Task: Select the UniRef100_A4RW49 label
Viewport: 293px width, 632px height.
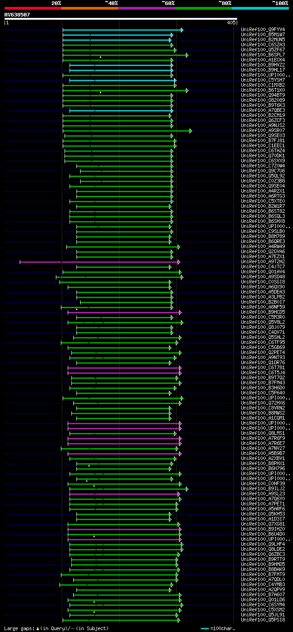Action: (263, 247)
